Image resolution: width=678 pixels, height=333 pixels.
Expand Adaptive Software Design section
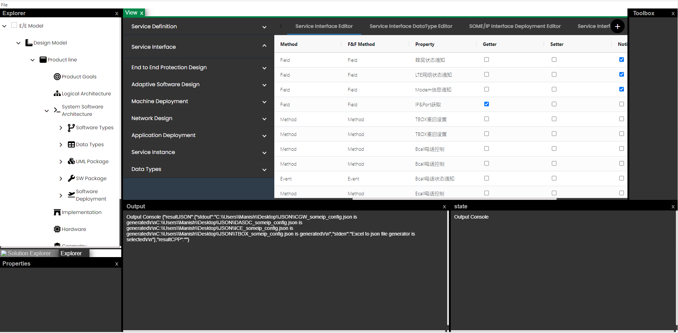(199, 84)
